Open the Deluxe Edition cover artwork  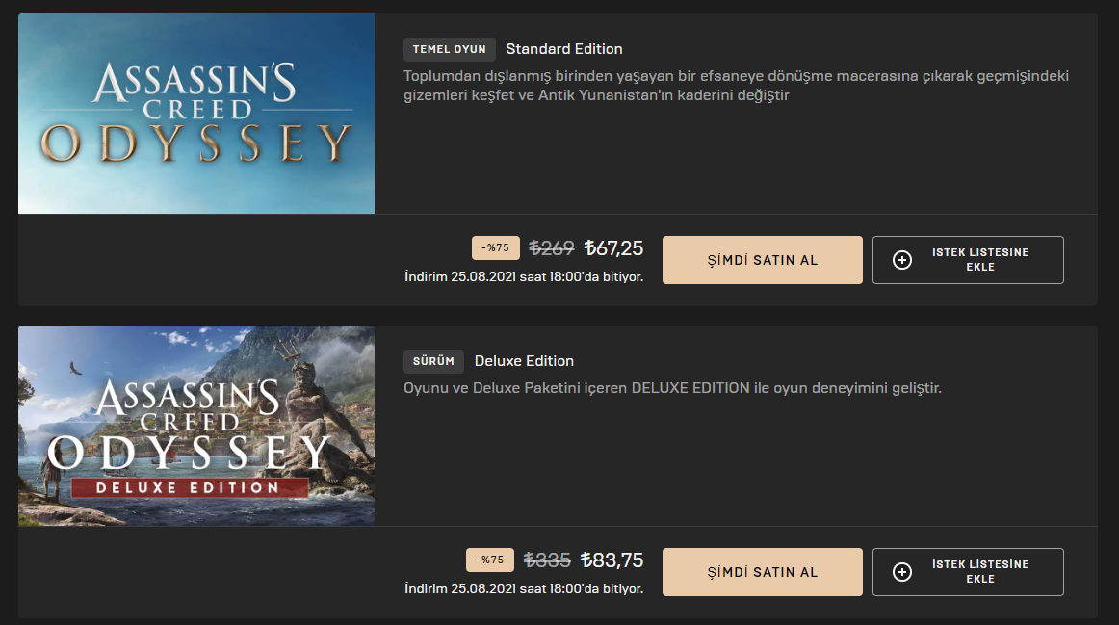point(196,426)
